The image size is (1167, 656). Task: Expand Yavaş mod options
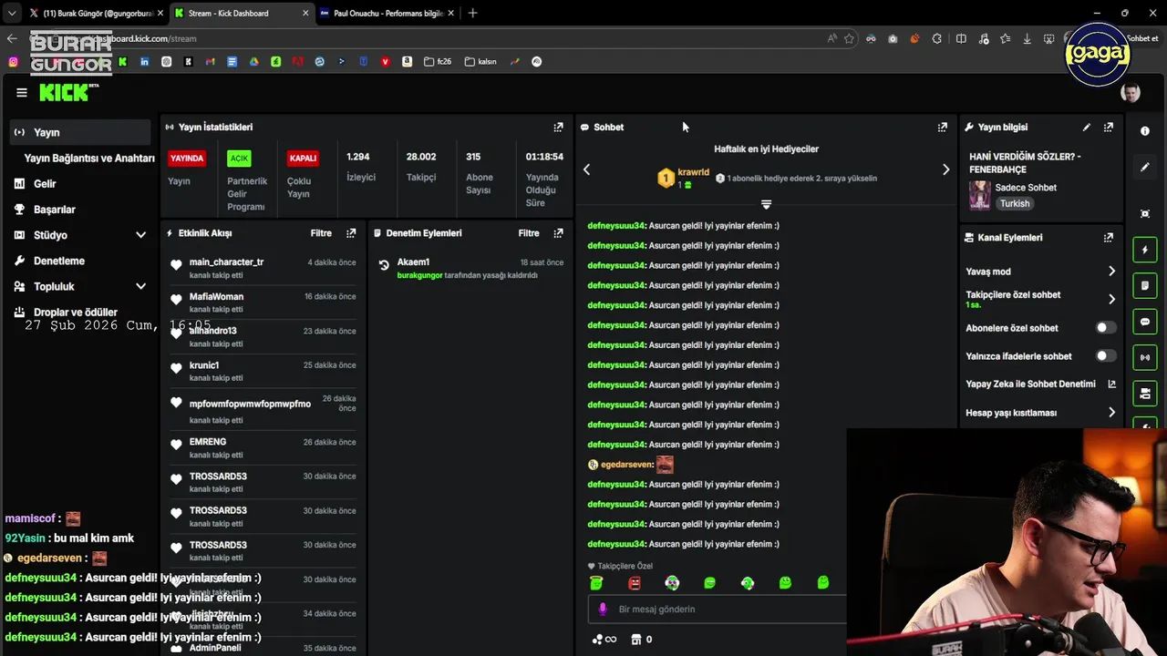coord(1111,272)
